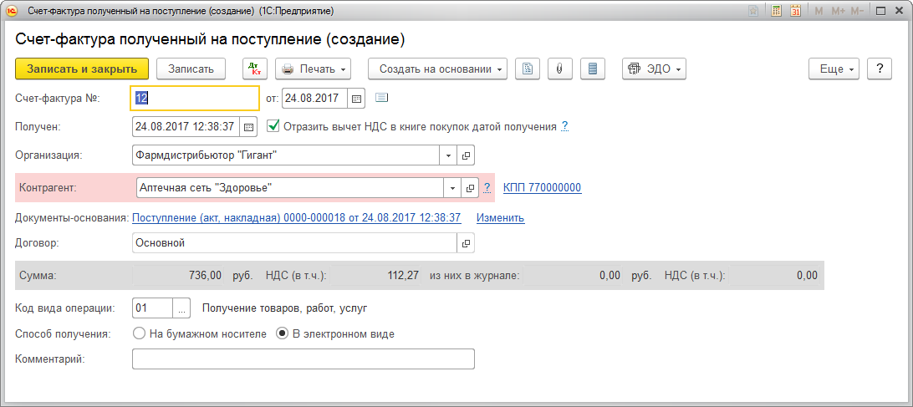This screenshot has height=407, width=913.
Task: Click the M+ memory add button
Action: 838,11
